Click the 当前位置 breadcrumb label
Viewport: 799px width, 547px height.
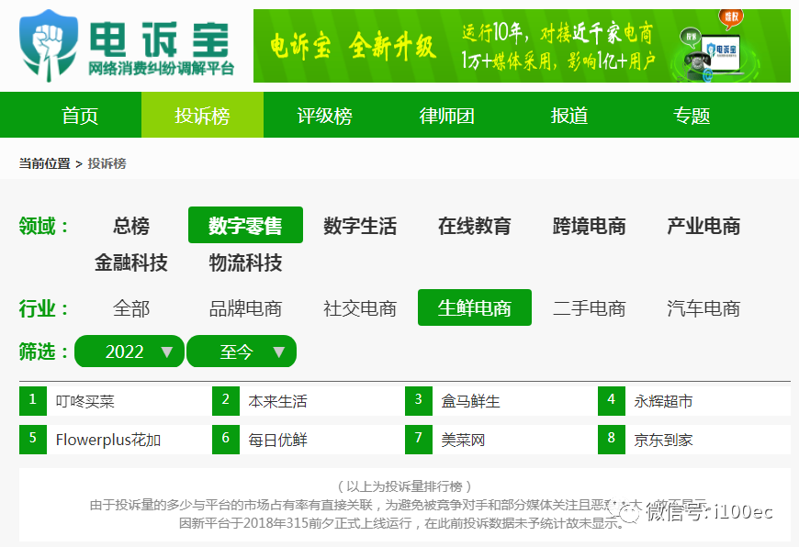point(44,163)
